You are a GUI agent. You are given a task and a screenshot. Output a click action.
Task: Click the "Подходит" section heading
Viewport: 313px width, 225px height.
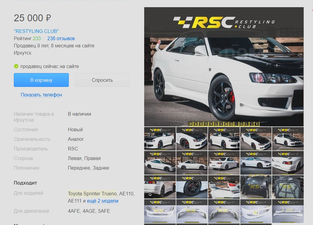click(25, 183)
